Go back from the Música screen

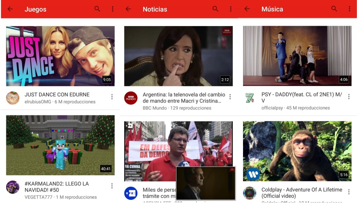(x=247, y=9)
